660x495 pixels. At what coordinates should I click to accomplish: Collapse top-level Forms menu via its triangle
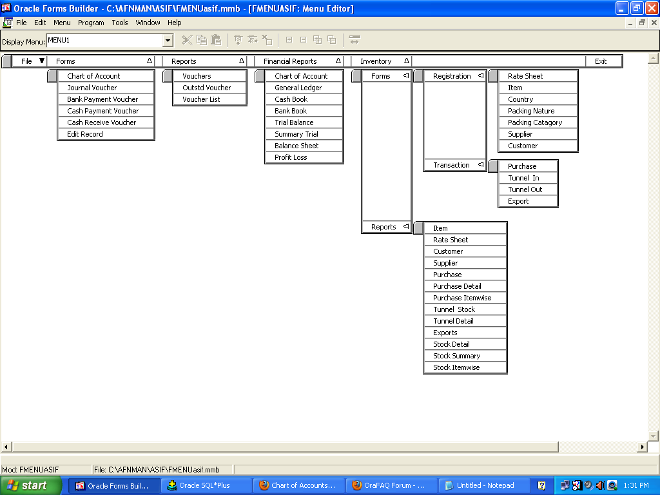(150, 61)
